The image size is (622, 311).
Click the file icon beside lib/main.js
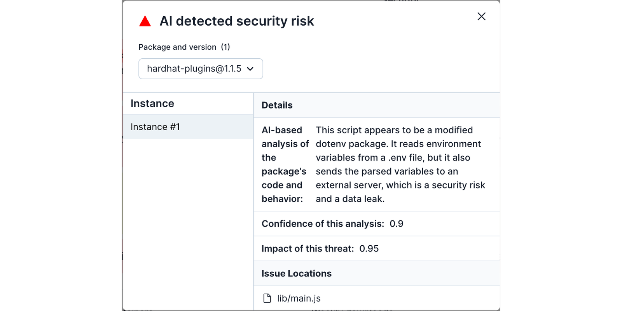(267, 298)
